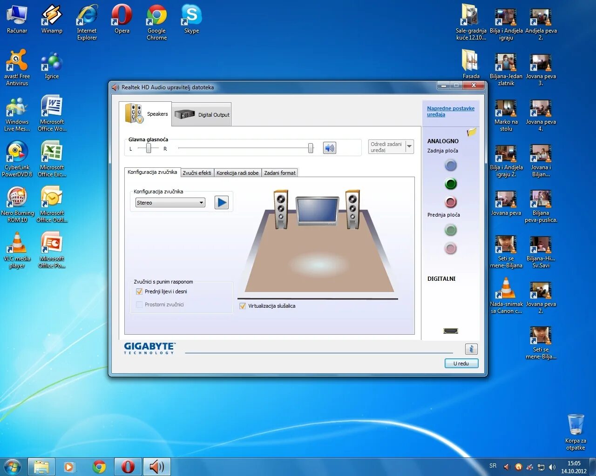Image resolution: width=596 pixels, height=476 pixels.
Task: Select the blue rear panel jack
Action: coord(450,165)
